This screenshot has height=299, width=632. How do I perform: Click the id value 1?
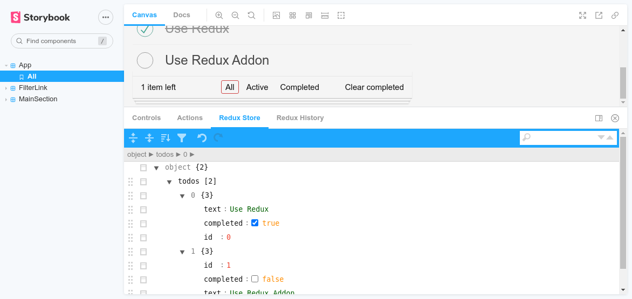click(229, 265)
